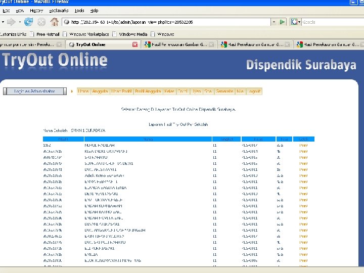Image resolution: width=364 pixels, height=273 pixels.
Task: Click the Stop loading icon
Action: [x=41, y=22]
